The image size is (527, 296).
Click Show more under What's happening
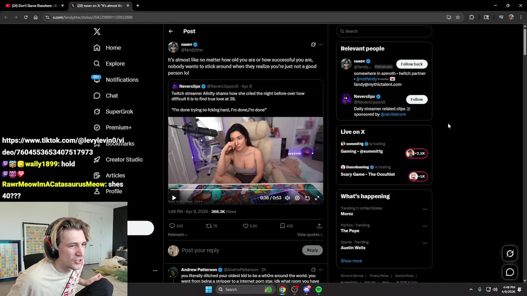[x=351, y=261]
